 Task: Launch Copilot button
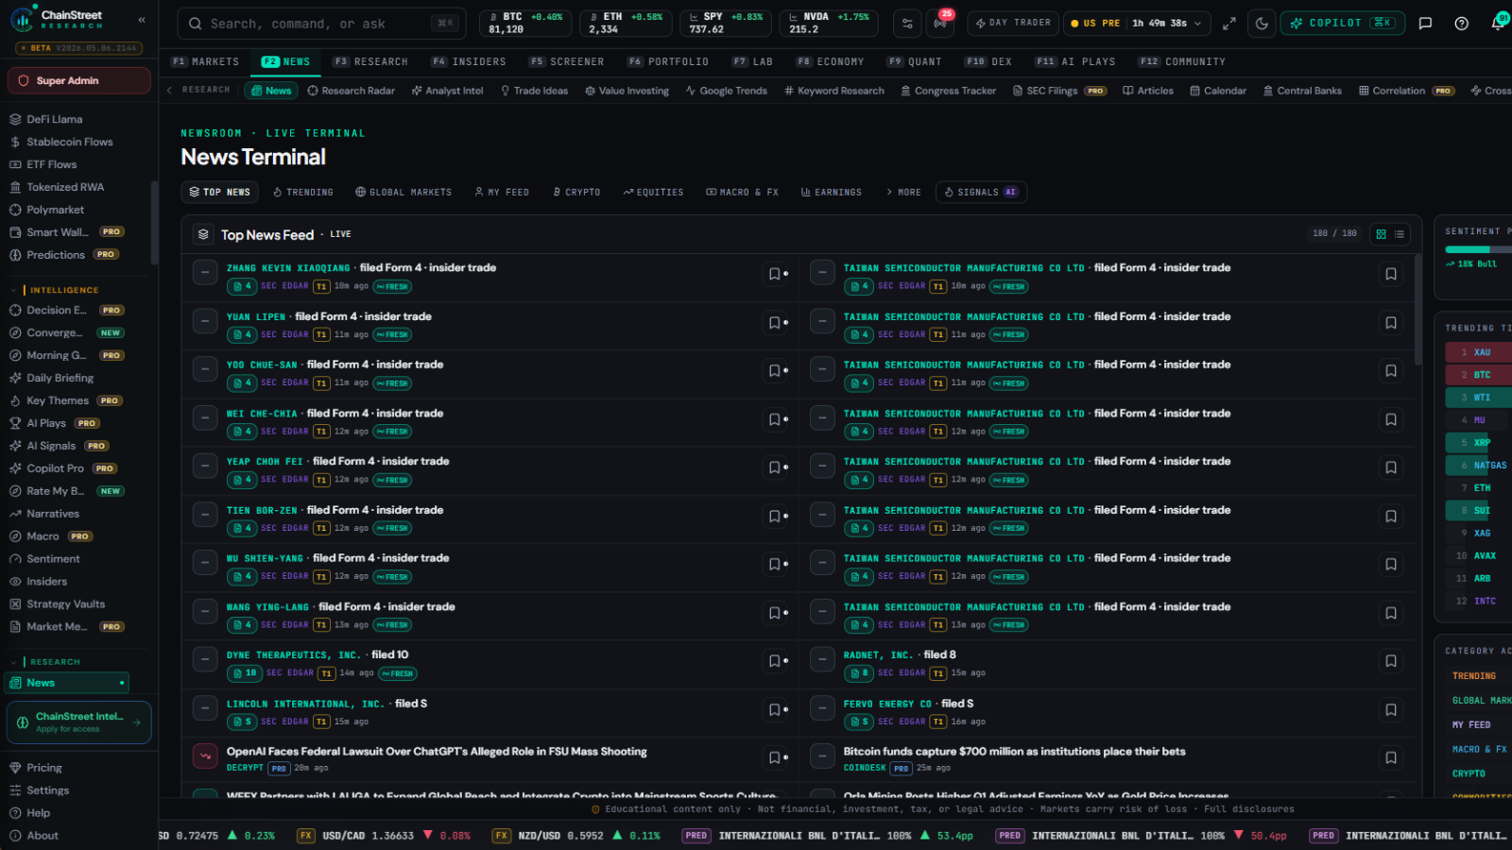(x=1342, y=24)
